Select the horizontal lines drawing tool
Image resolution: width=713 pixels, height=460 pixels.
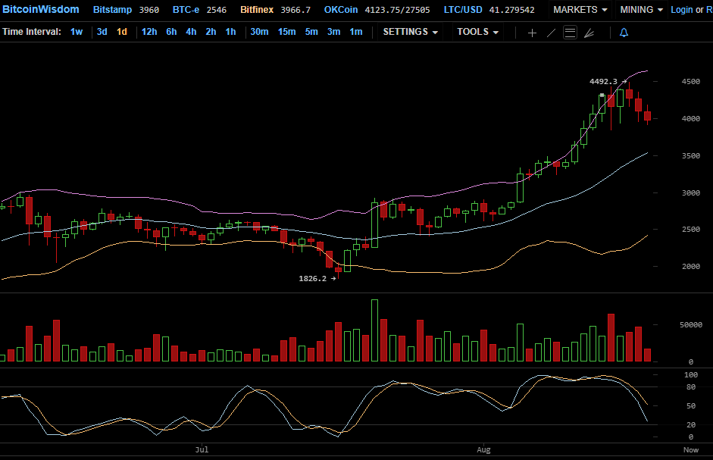tap(571, 33)
